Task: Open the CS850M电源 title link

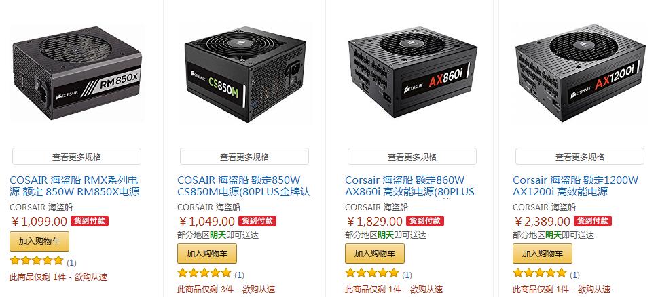Action: [243, 186]
